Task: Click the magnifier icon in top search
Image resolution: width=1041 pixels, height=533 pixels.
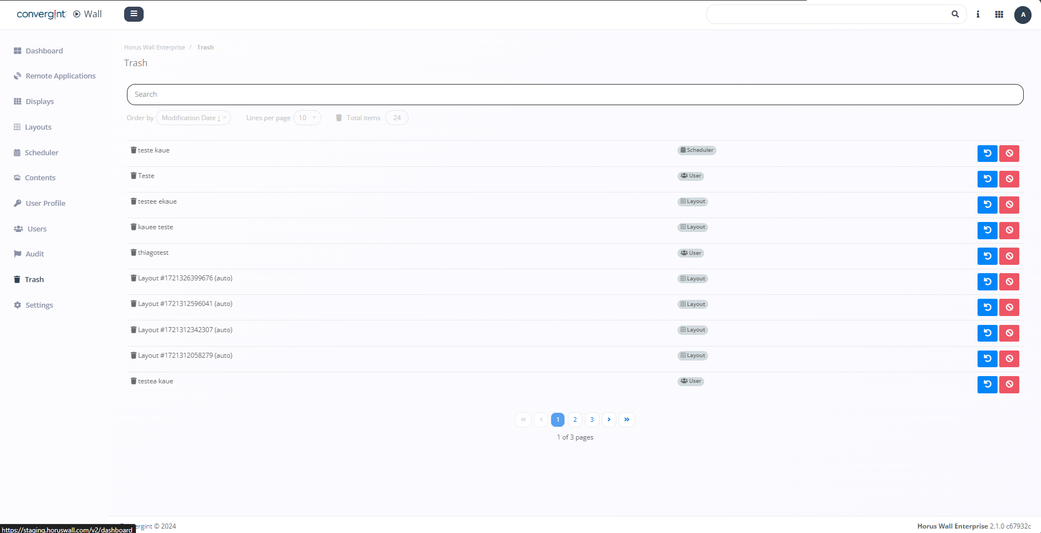Action: click(x=955, y=14)
